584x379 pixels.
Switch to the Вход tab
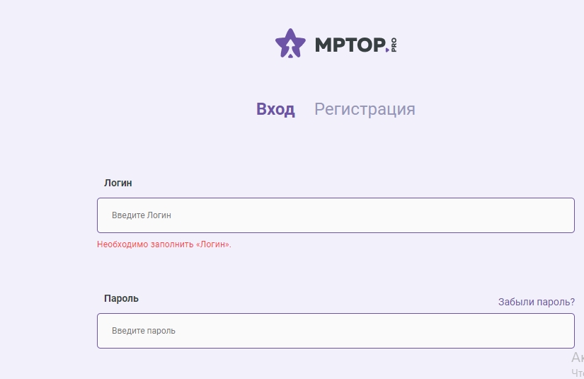(275, 109)
